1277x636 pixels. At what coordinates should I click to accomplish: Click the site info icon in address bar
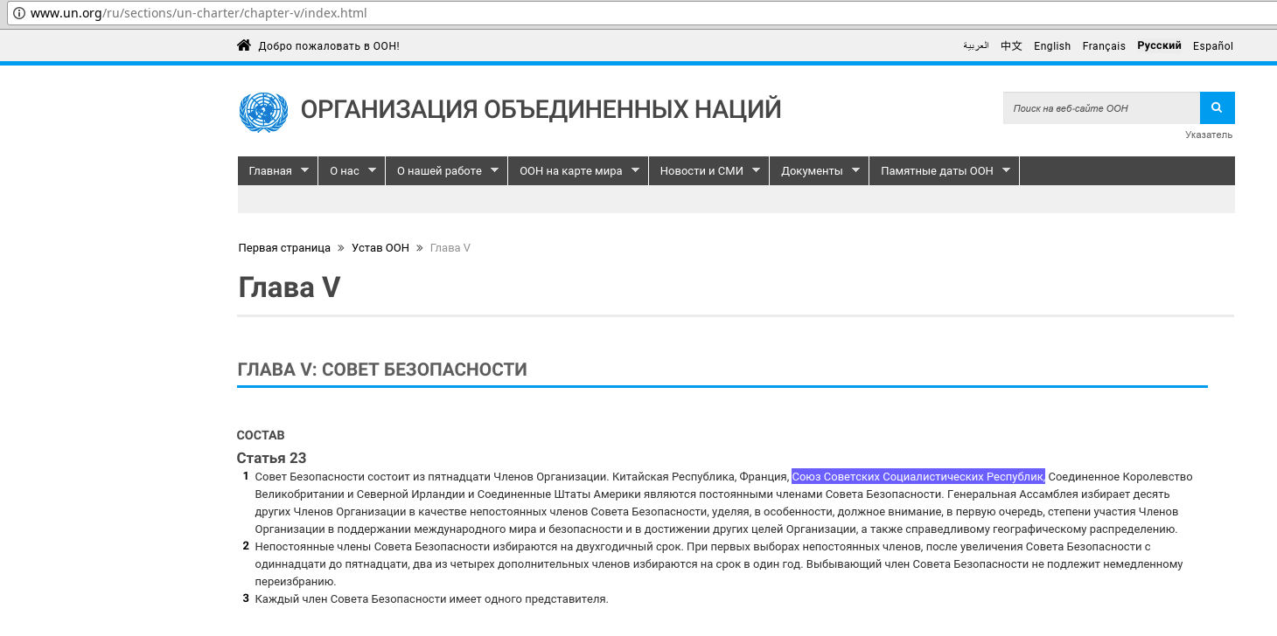point(18,14)
